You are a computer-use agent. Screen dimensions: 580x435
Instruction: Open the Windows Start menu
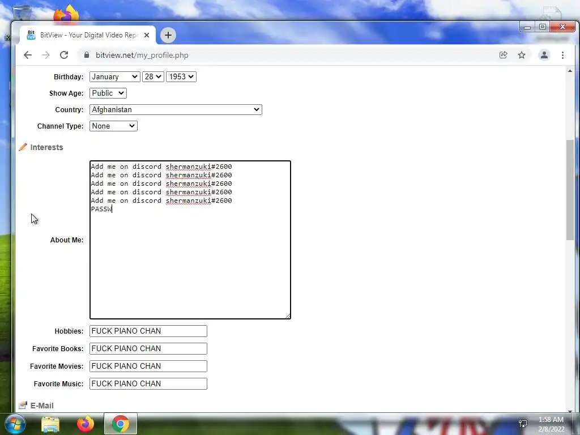15,424
